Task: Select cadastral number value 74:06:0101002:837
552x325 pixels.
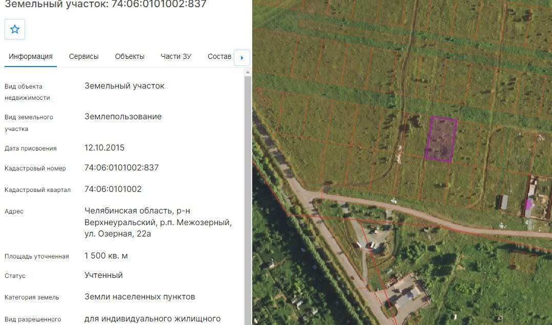Action: coord(121,167)
